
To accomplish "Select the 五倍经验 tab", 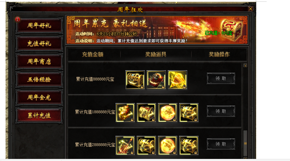I will click(x=39, y=79).
